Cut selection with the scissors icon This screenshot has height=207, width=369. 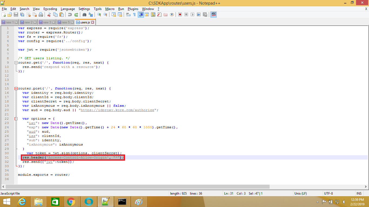click(49, 15)
